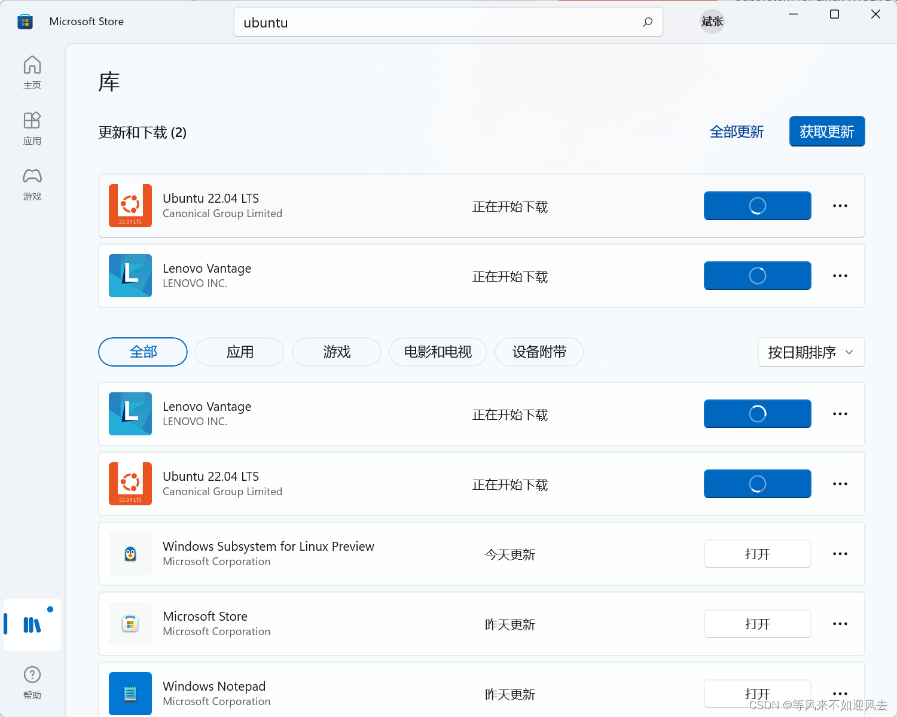
Task: Click the Lenovo Vantage app icon
Action: coord(130,276)
